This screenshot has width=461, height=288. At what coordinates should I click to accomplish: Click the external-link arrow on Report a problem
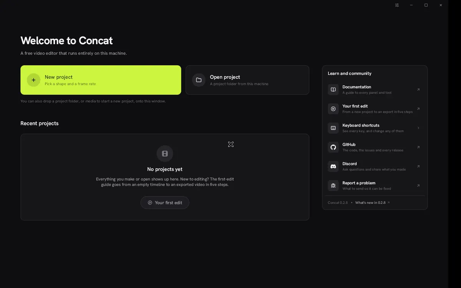(418, 185)
